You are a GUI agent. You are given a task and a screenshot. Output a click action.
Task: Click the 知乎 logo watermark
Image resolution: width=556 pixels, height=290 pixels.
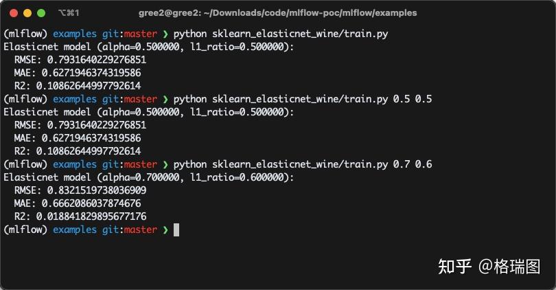coord(454,267)
